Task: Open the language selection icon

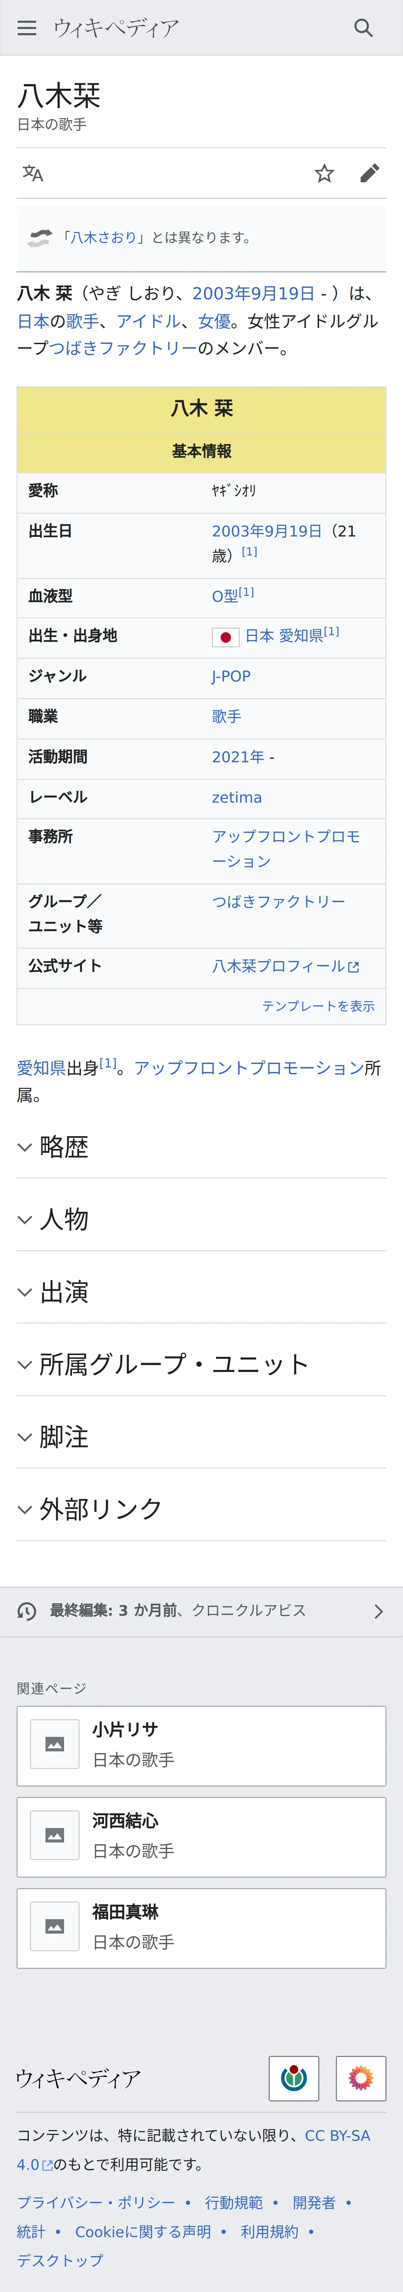Action: pyautogui.click(x=33, y=173)
